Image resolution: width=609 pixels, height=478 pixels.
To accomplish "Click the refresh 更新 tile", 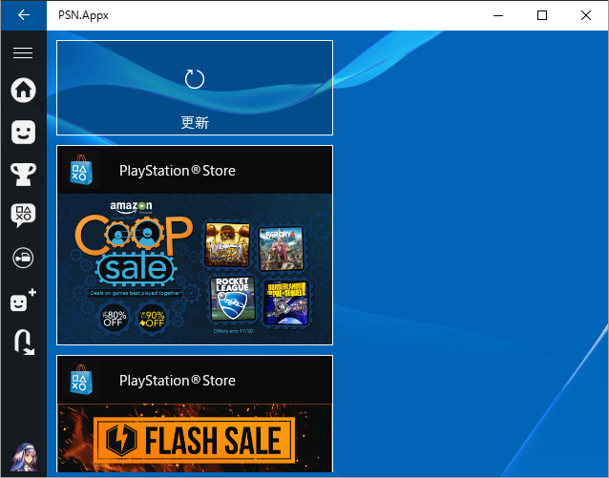I will click(195, 88).
